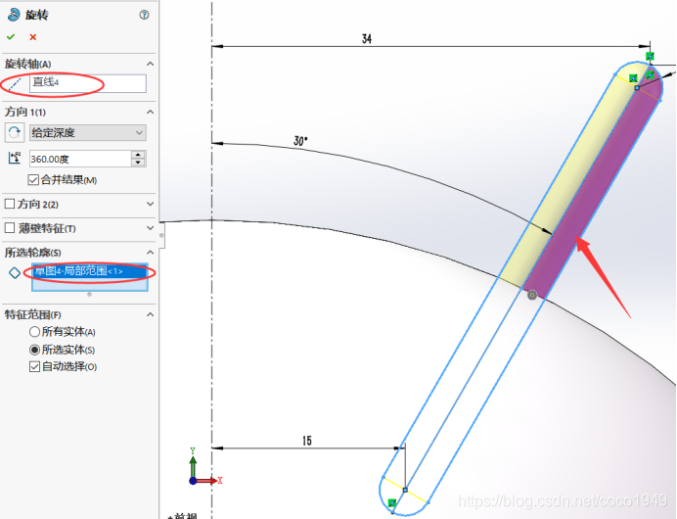Enable the 方向 2(2) checkbox

(10, 204)
